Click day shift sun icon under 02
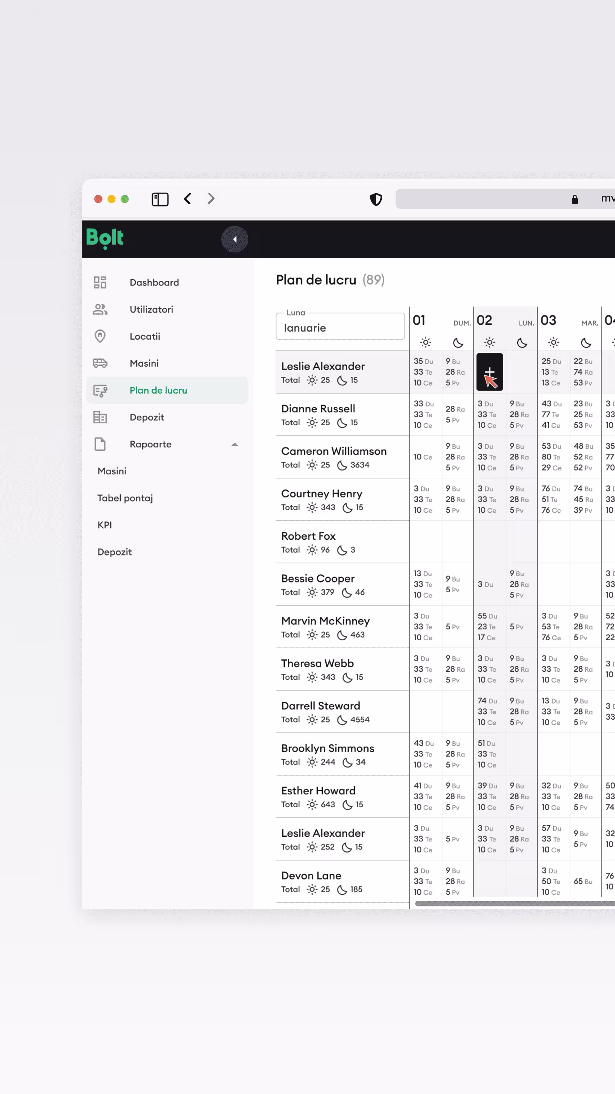The image size is (615, 1094). coord(489,342)
